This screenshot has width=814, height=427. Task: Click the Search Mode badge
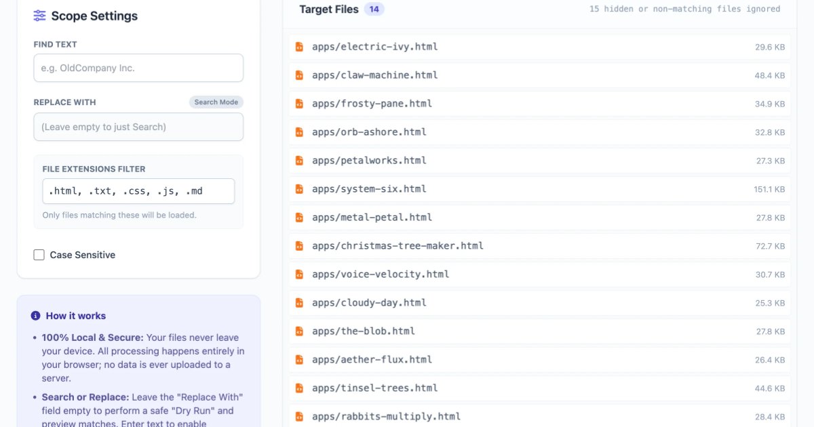click(x=216, y=102)
